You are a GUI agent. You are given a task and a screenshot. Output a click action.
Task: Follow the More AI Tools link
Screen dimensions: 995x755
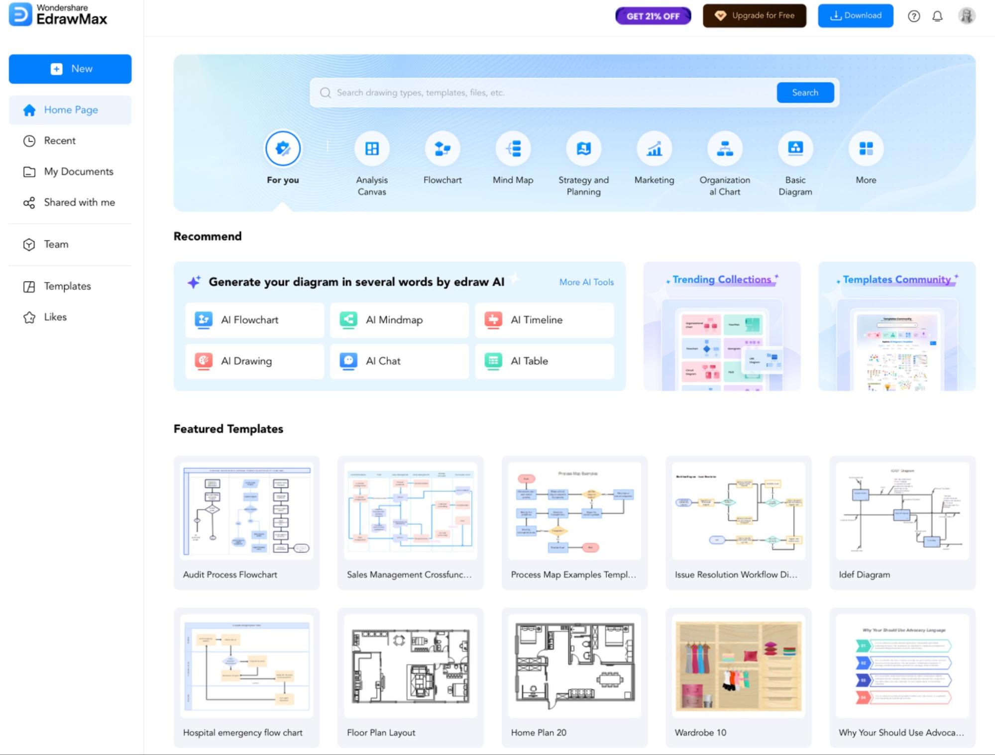(586, 282)
